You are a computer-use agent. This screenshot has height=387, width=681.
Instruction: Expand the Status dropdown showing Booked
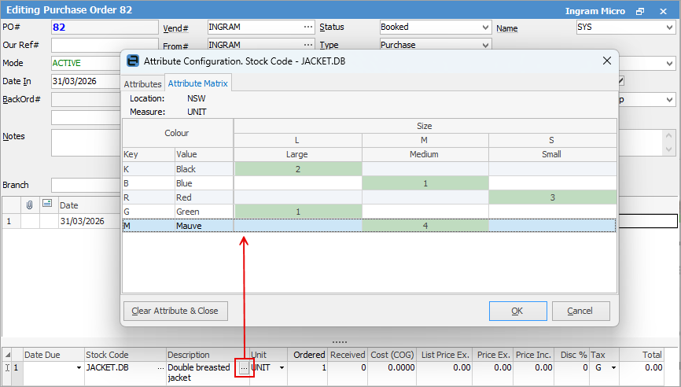tap(485, 27)
